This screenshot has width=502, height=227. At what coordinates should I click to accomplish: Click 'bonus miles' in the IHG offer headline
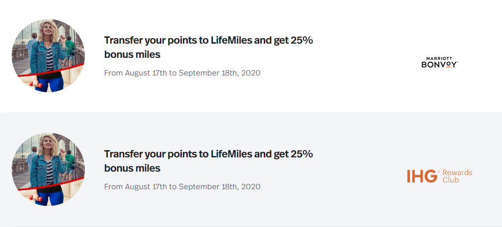click(x=132, y=168)
